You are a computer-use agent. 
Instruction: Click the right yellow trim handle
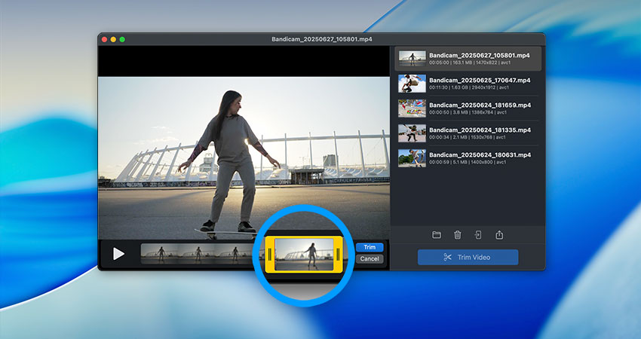point(339,254)
